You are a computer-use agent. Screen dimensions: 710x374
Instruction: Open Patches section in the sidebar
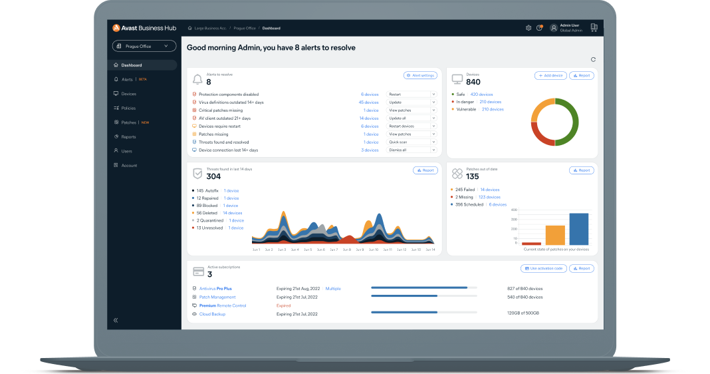pyautogui.click(x=128, y=122)
